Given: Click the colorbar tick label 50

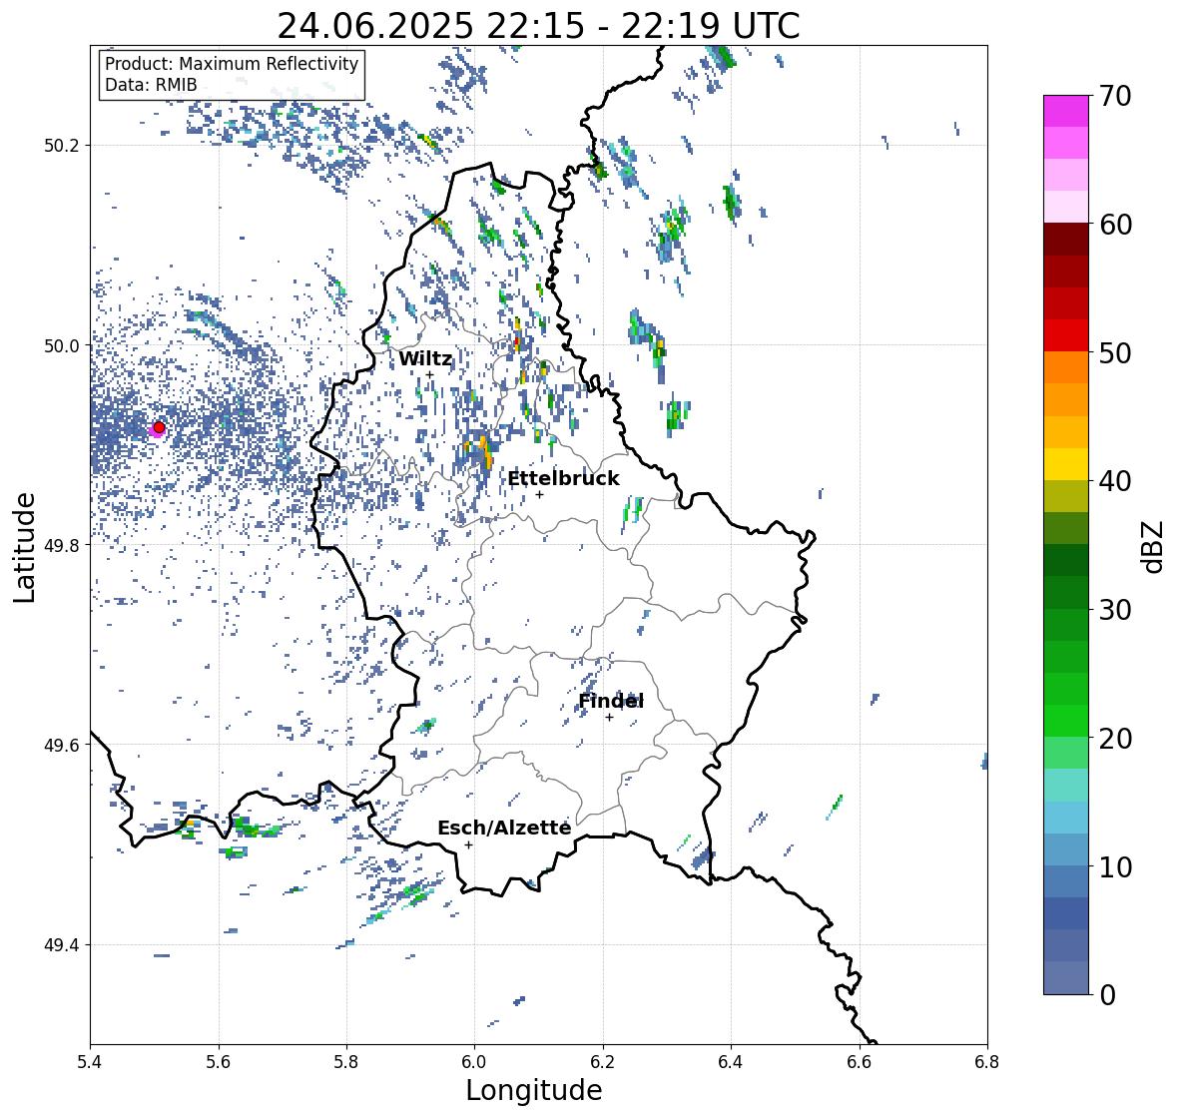Looking at the screenshot, I should pos(1115,353).
